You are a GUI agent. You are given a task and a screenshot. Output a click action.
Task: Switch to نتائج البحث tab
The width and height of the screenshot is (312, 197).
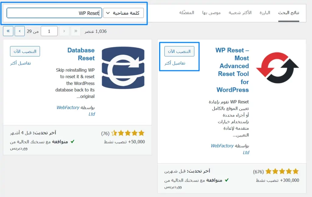coord(289,13)
